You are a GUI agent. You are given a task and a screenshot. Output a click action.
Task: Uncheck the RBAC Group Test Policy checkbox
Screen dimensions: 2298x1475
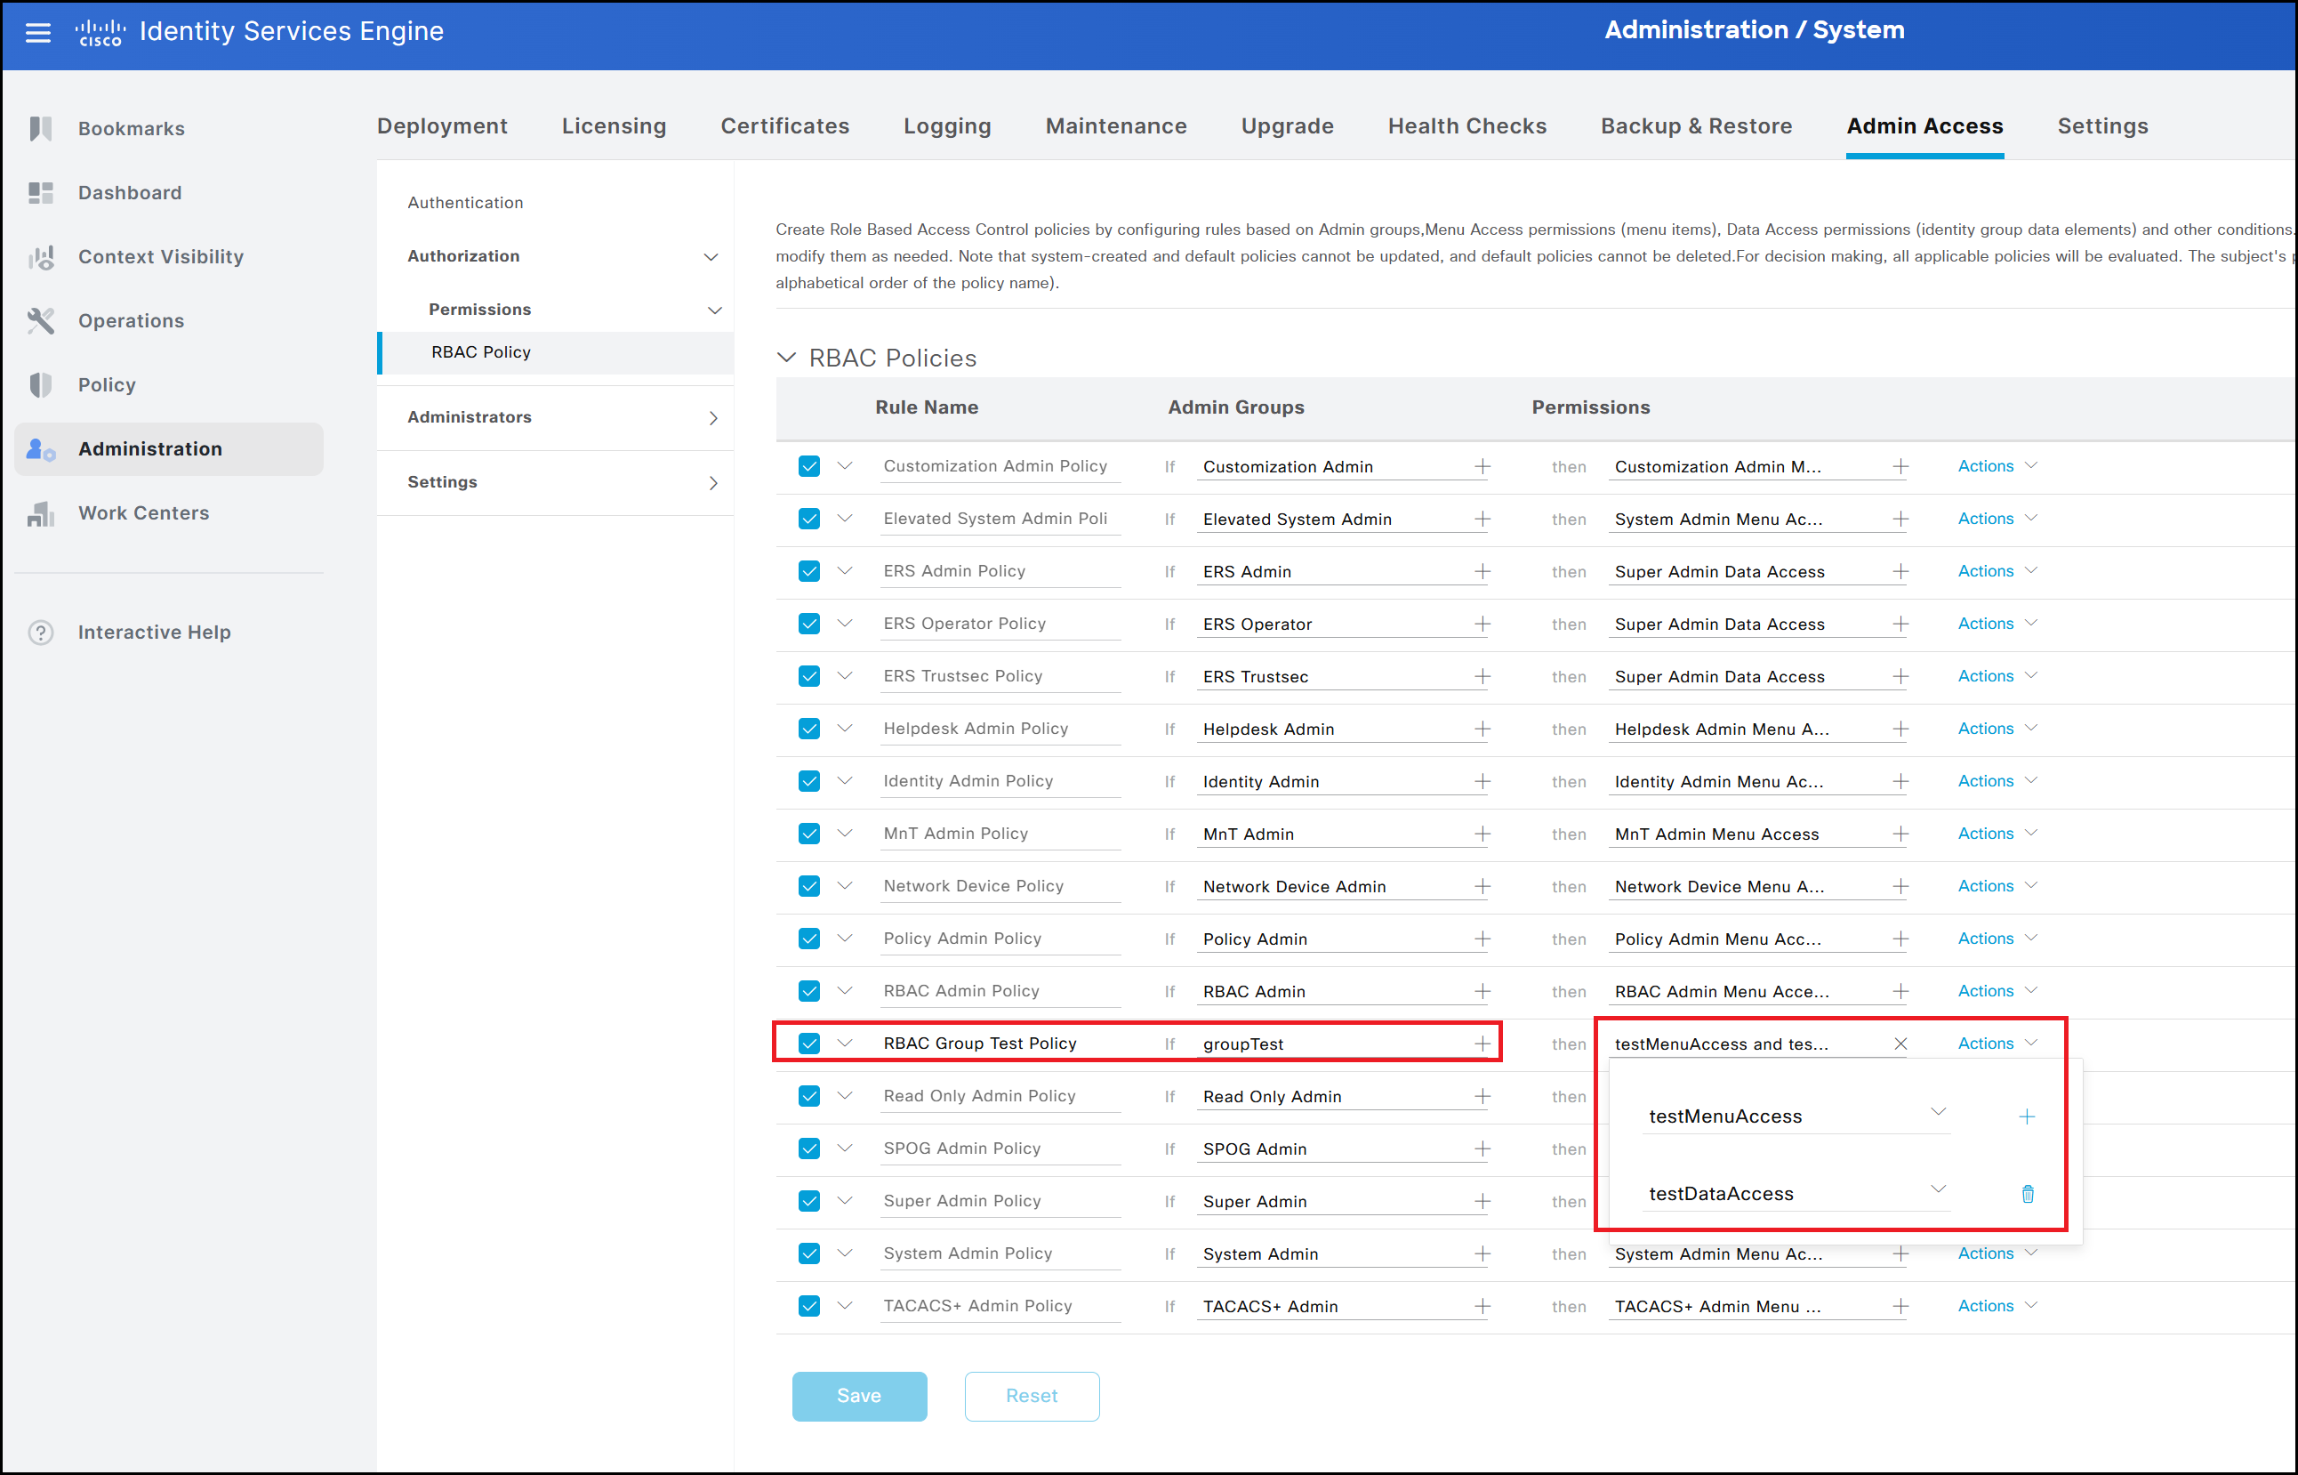(x=809, y=1044)
